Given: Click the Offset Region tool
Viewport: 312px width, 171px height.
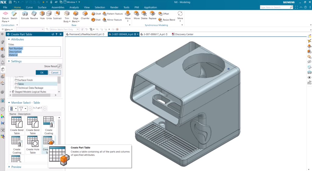Looking at the screenshot, I should pos(164,14).
